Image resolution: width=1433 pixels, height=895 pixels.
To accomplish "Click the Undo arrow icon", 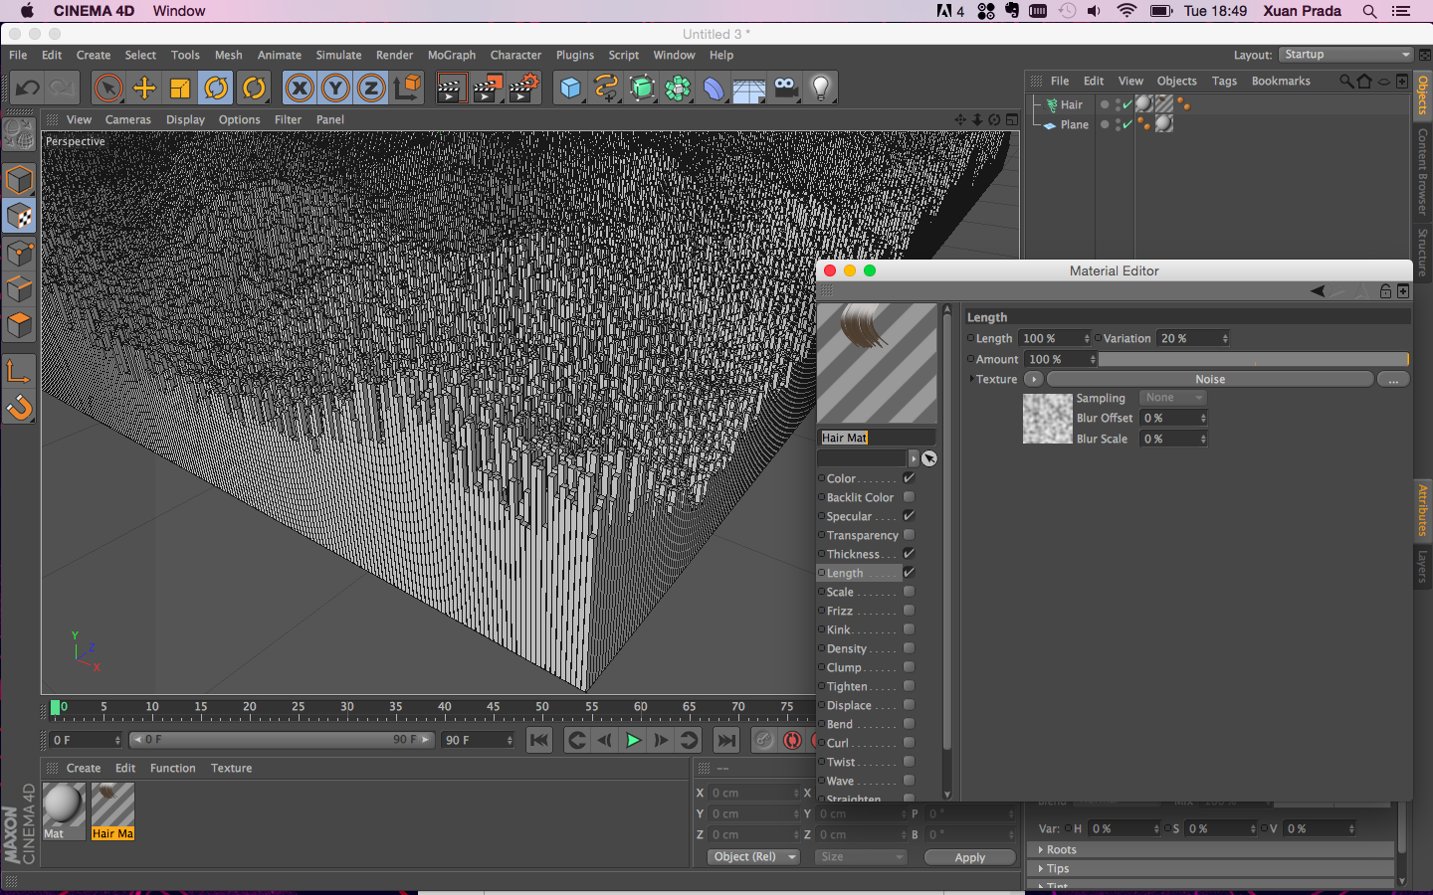I will (x=27, y=88).
